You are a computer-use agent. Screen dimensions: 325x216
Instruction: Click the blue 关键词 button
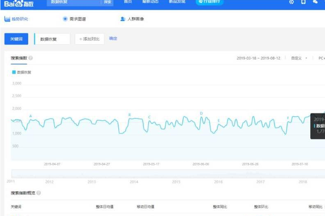(x=16, y=39)
